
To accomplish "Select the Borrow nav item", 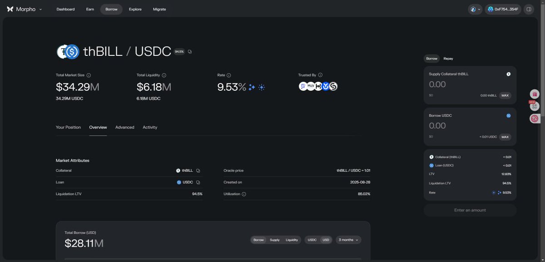I will 111,9.
